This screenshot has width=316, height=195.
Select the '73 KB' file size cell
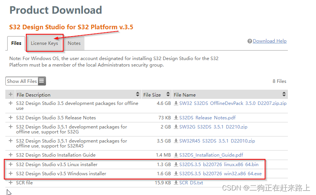164,117
